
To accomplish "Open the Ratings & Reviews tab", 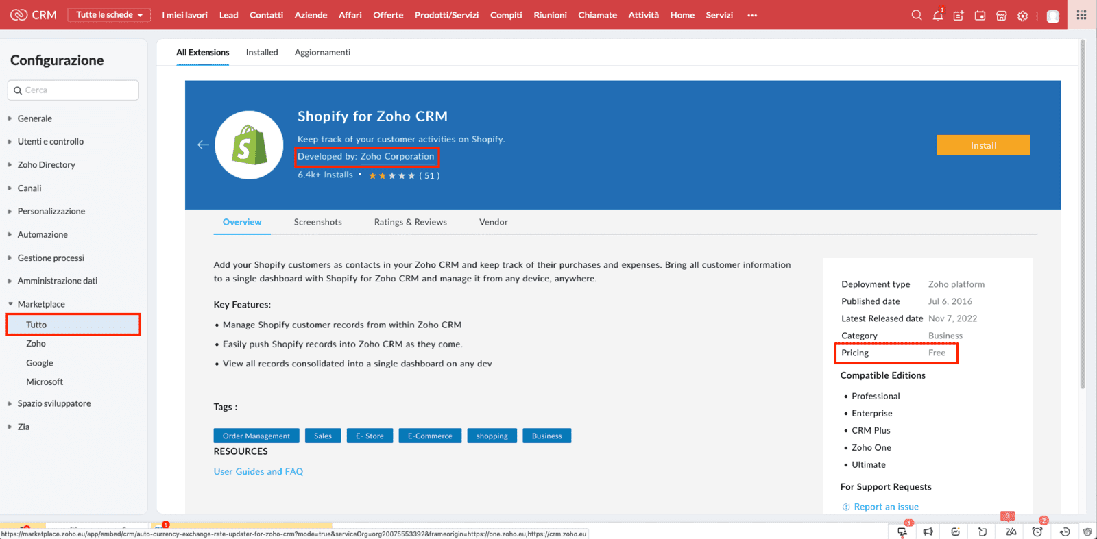I will [x=411, y=222].
